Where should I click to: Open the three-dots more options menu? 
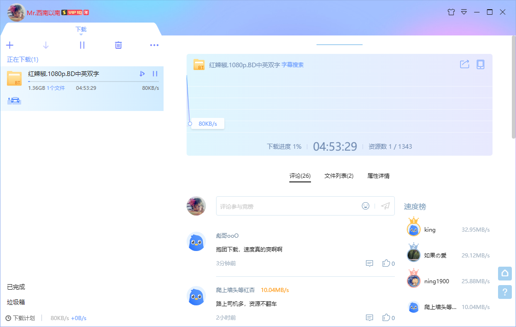pyautogui.click(x=154, y=45)
